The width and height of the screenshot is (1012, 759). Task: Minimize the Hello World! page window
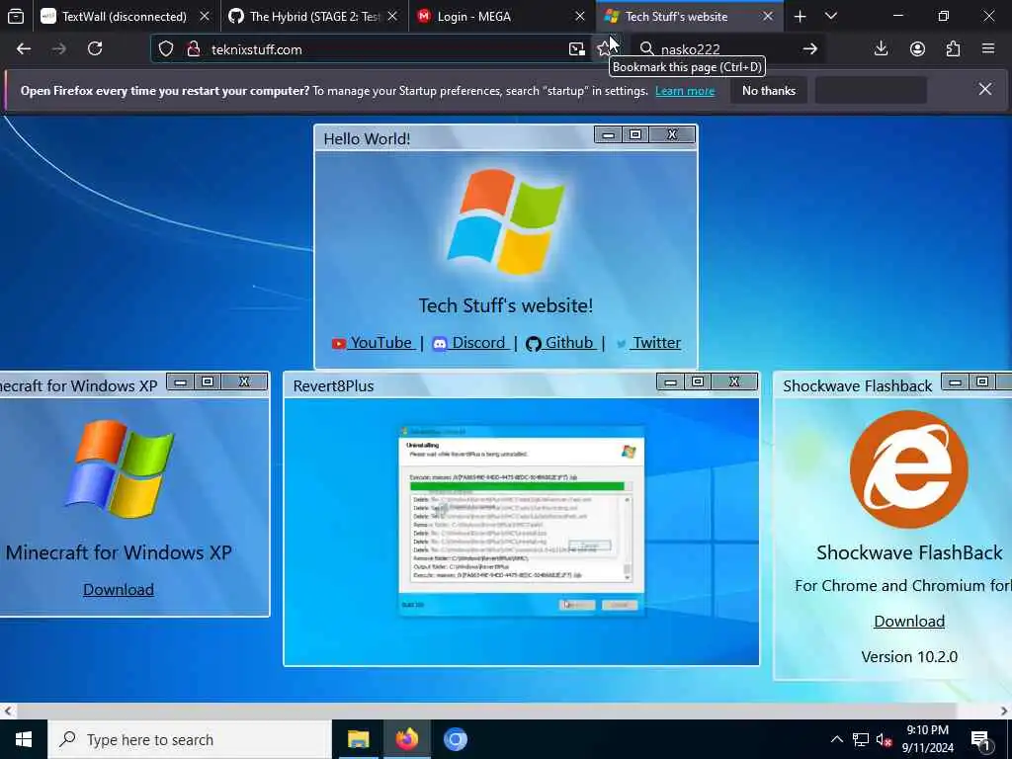click(x=608, y=134)
